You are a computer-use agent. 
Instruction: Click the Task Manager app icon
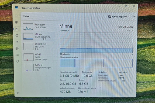pos(16,8)
